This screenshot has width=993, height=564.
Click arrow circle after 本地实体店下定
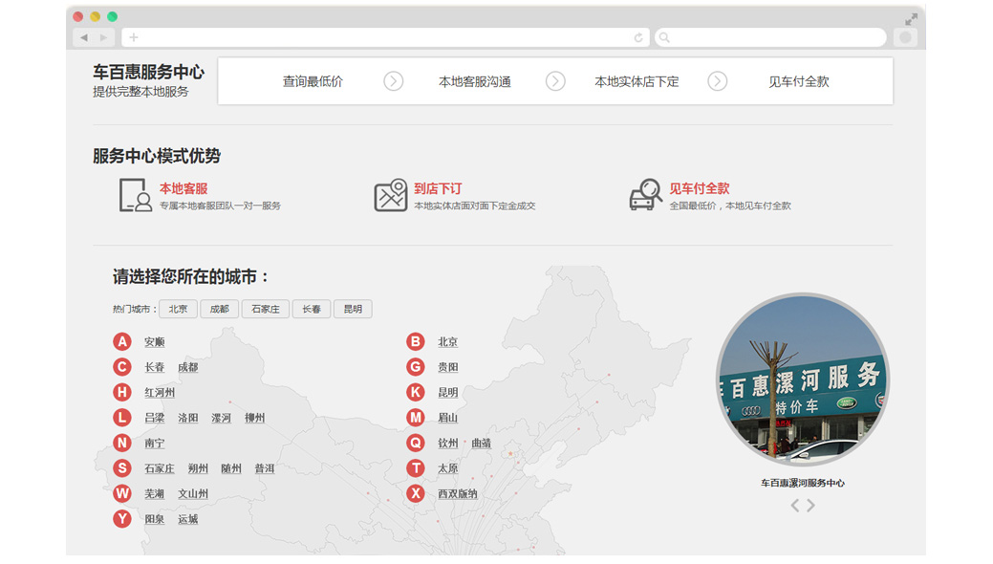[x=718, y=81]
